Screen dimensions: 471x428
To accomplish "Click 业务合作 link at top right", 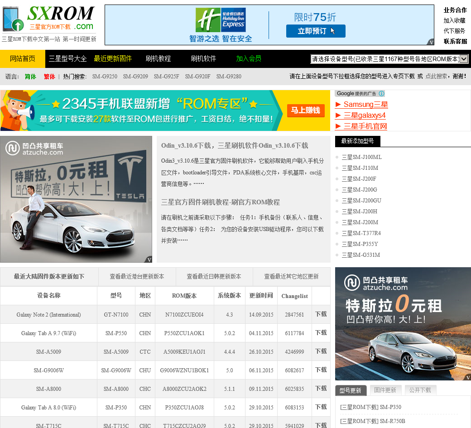I will (x=455, y=10).
